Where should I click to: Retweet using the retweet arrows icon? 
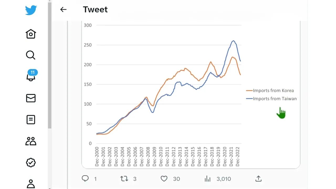pyautogui.click(x=124, y=179)
